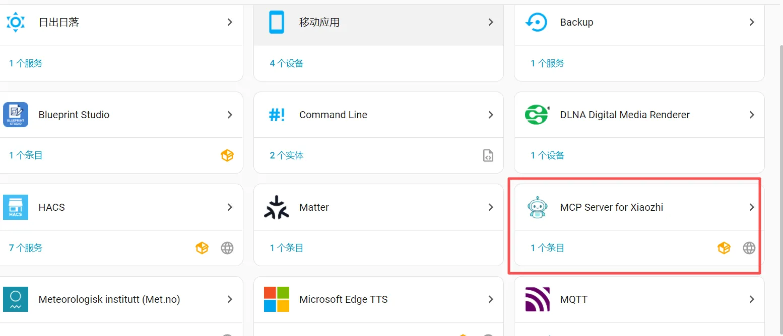Click the cloud globe icon in MCP Server card
783x336 pixels.
(749, 248)
